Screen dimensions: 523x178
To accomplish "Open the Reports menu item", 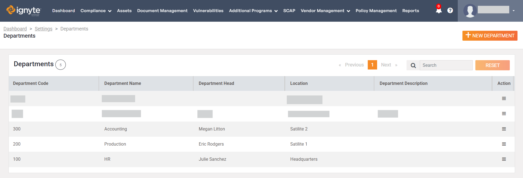I will pos(410,11).
